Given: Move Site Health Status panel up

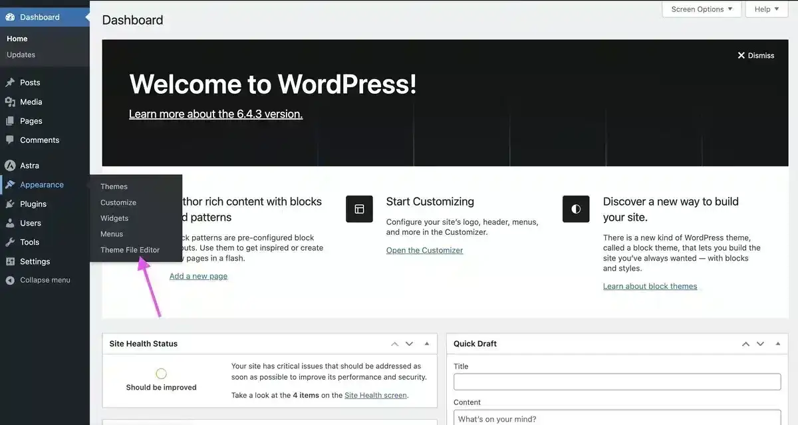Looking at the screenshot, I should [x=395, y=344].
